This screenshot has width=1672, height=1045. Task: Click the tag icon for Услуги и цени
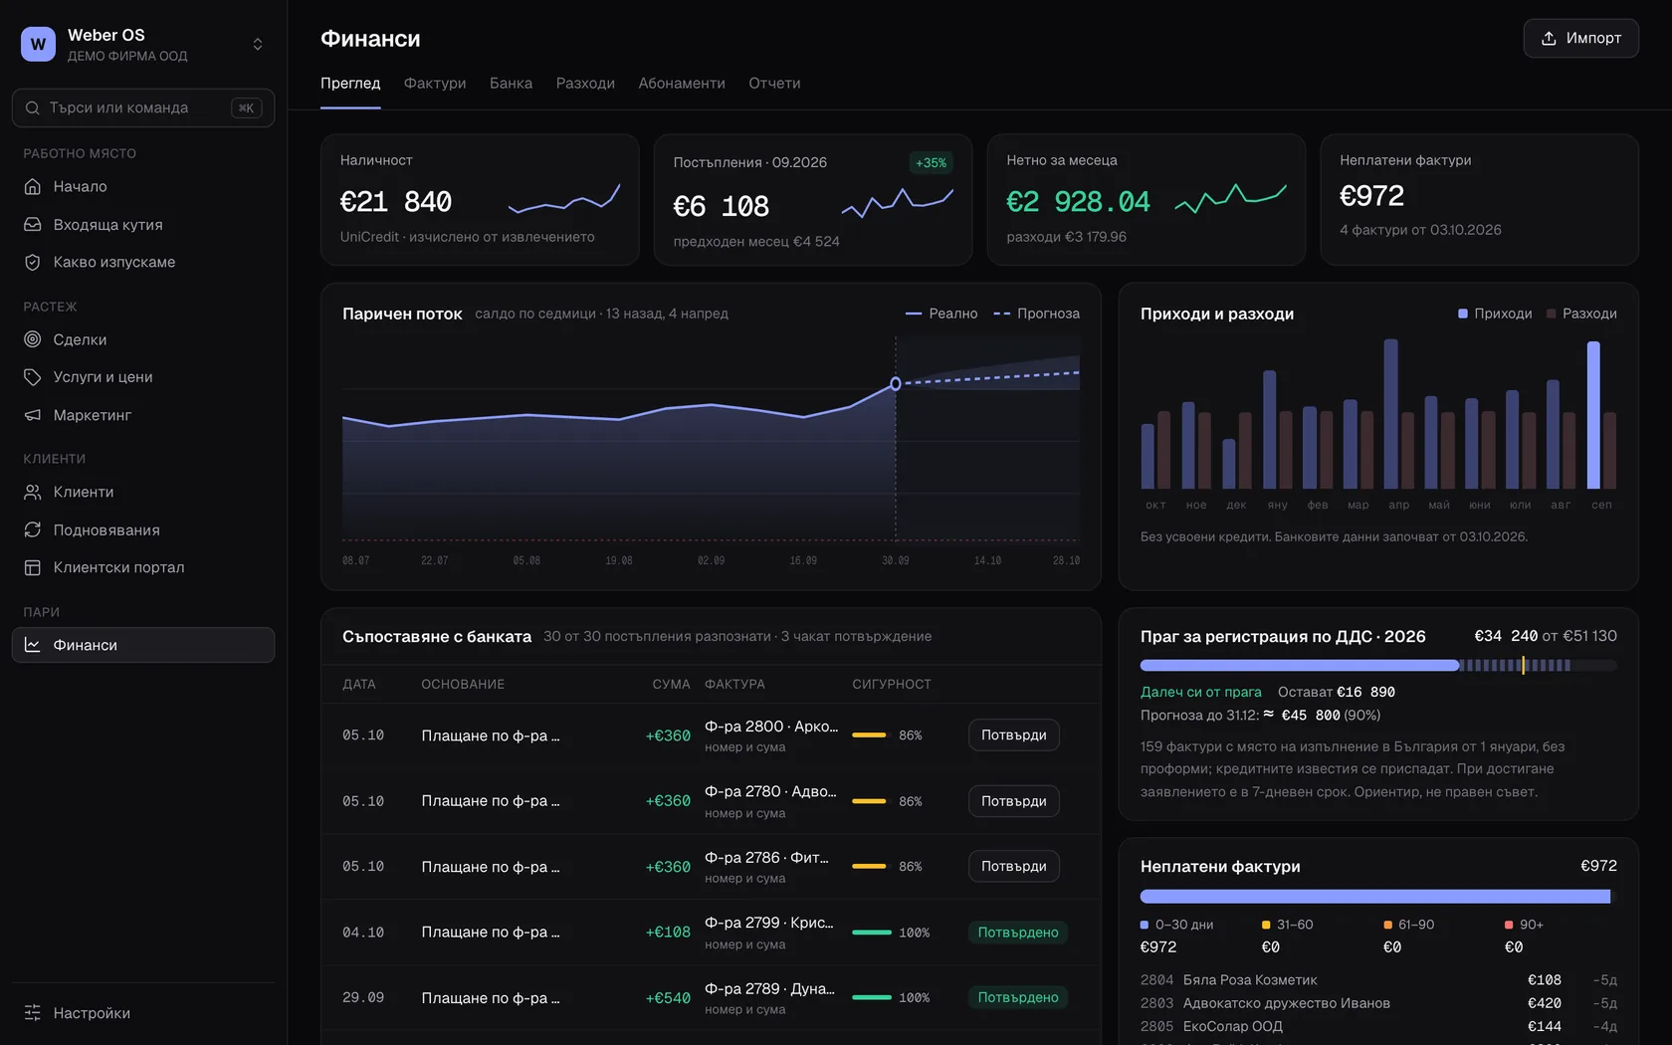pos(33,377)
